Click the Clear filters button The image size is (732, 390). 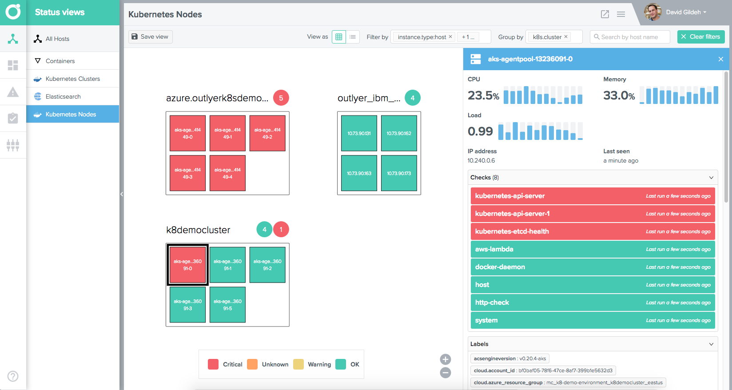701,37
